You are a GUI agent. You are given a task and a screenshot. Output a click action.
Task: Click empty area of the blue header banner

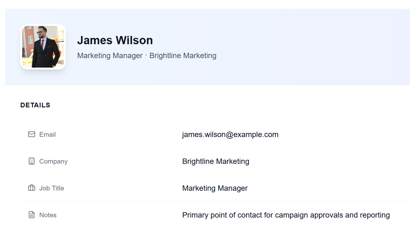[301, 47]
